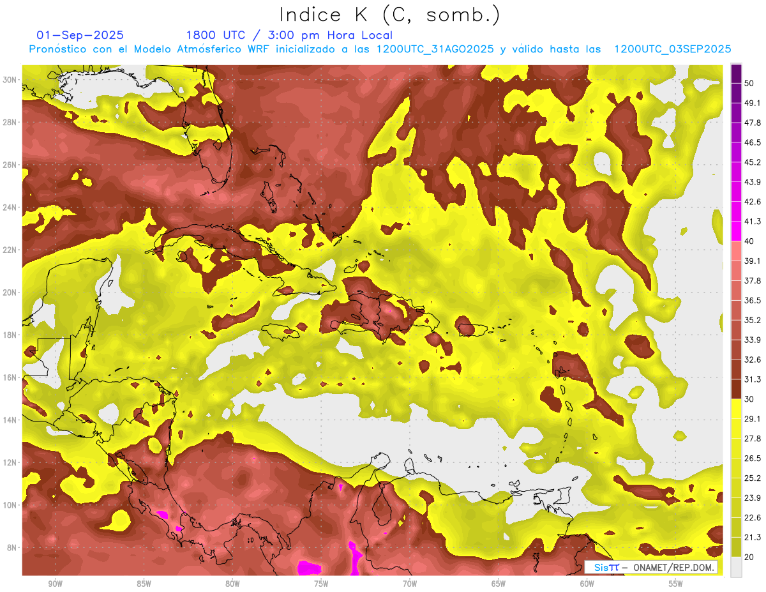This screenshot has height=592, width=766.
Task: Click the colorbar value 35.2
Action: pos(753,320)
